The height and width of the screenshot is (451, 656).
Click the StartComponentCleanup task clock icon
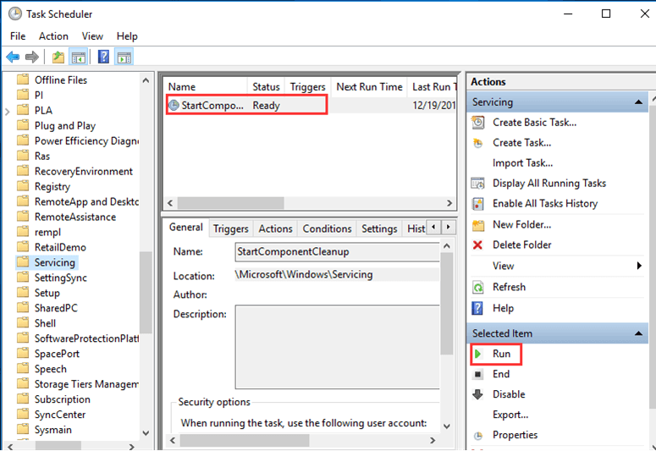click(174, 106)
